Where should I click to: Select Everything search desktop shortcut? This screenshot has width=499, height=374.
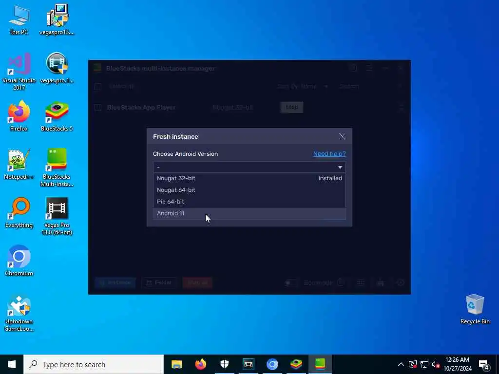point(19,213)
